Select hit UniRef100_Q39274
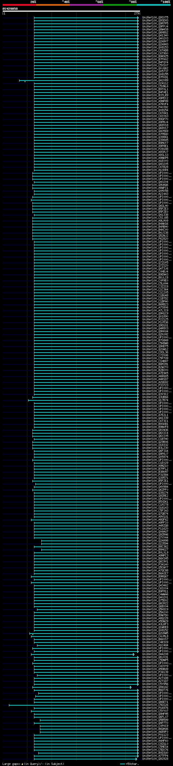The image size is (173, 766). coord(155,493)
